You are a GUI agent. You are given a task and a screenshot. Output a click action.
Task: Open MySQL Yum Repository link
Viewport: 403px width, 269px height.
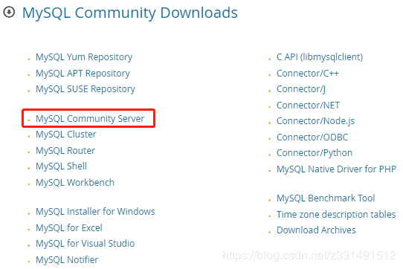(84, 57)
